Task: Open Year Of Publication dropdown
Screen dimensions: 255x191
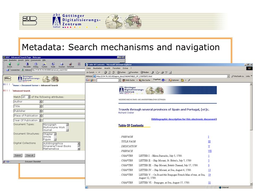Action: click(x=40, y=120)
